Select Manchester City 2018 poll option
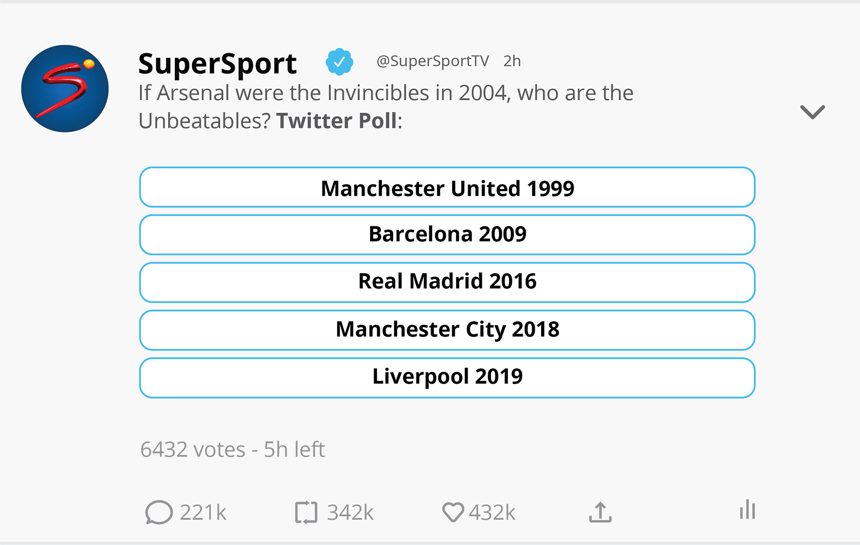The image size is (860, 545). click(x=447, y=330)
